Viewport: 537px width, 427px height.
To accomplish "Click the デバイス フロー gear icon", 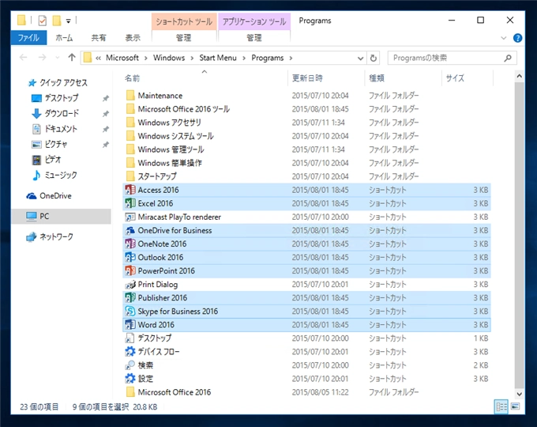I will pyautogui.click(x=130, y=352).
